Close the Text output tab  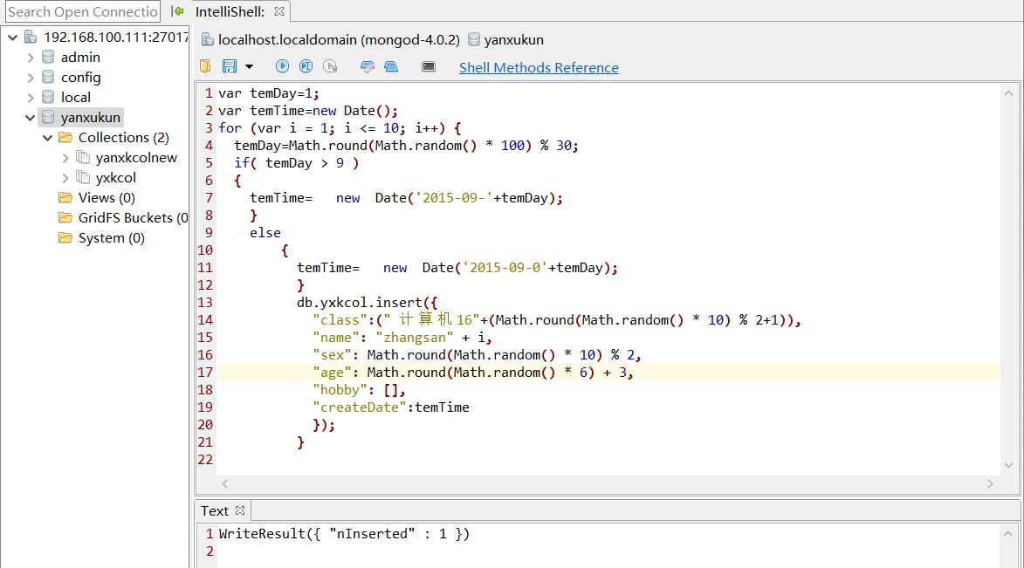pos(240,510)
